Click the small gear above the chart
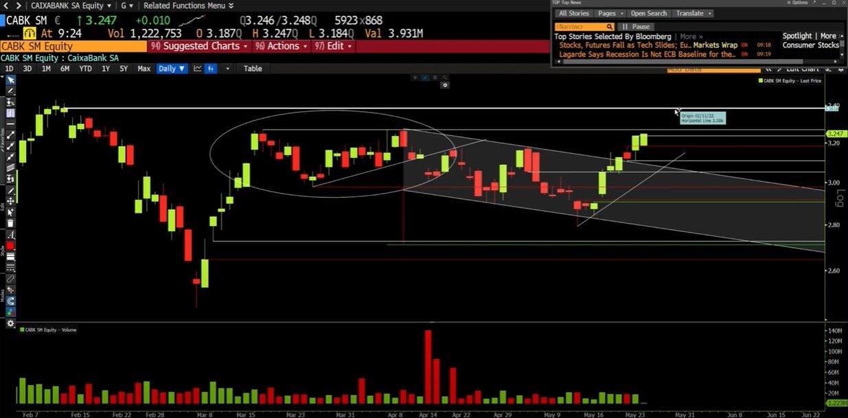The height and width of the screenshot is (418, 848). [446, 85]
